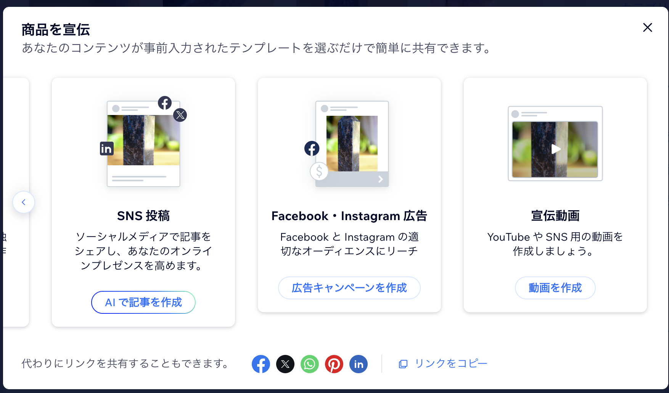Share link via X icon

[285, 364]
